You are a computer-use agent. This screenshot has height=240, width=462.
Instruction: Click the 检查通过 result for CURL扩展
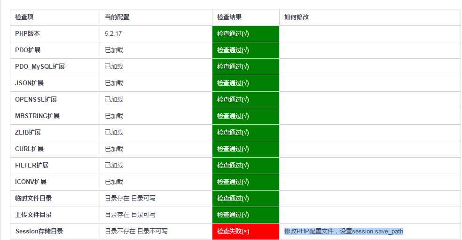(x=246, y=149)
